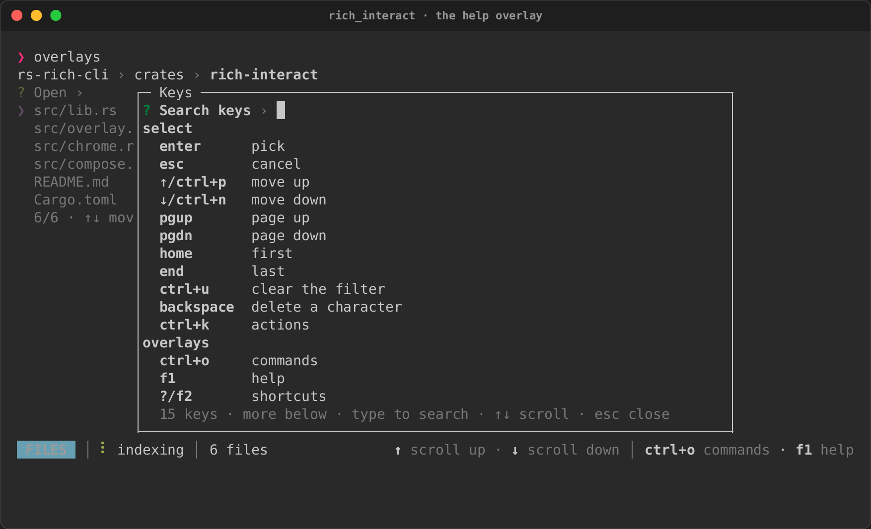Image resolution: width=871 pixels, height=529 pixels.
Task: Click f1 help in the status bar
Action: pos(824,450)
